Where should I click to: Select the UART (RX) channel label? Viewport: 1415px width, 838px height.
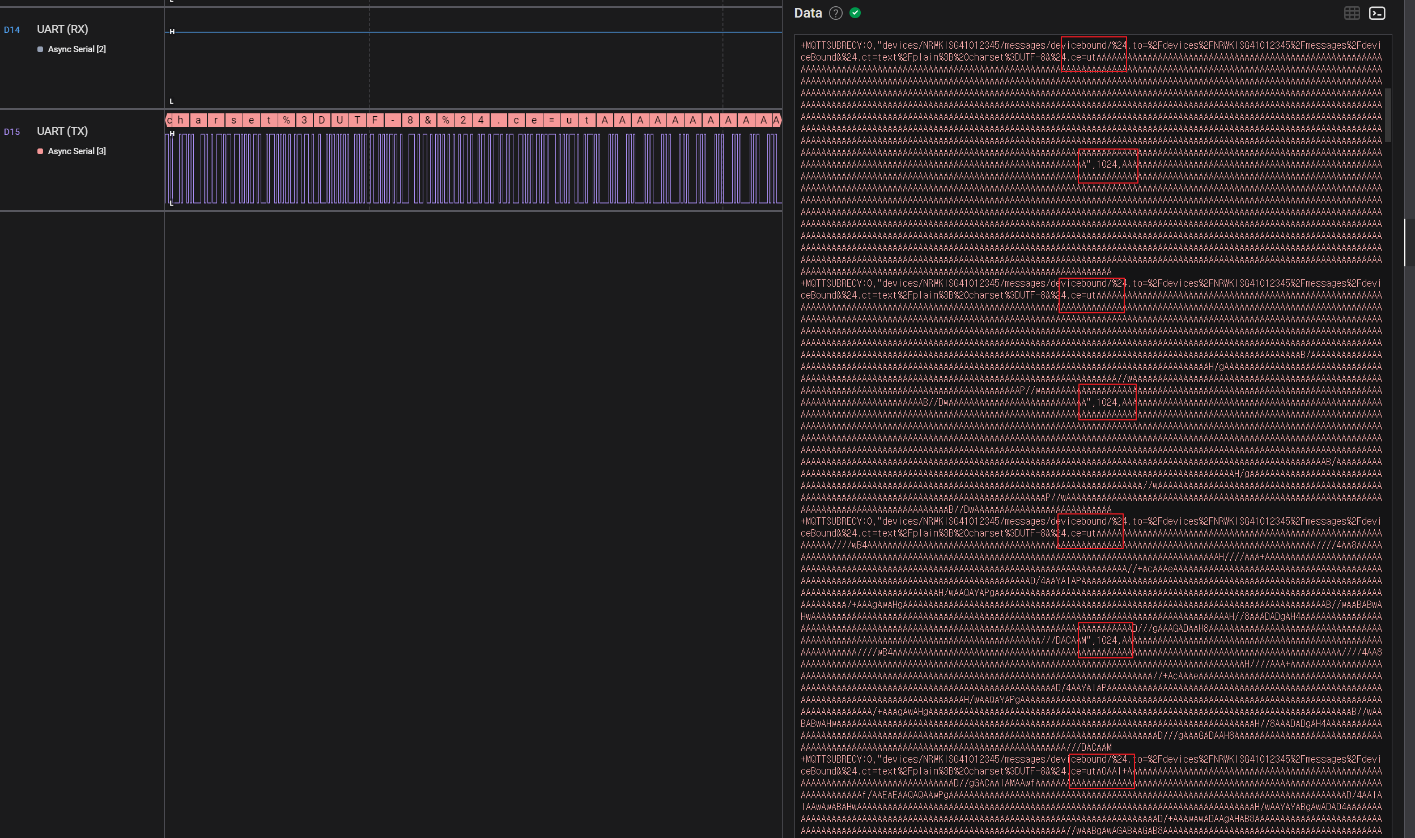point(62,29)
